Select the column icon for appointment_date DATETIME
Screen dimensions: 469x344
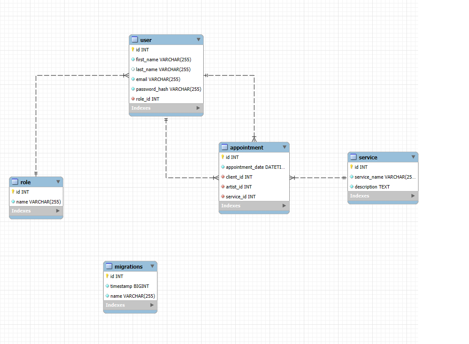point(223,167)
